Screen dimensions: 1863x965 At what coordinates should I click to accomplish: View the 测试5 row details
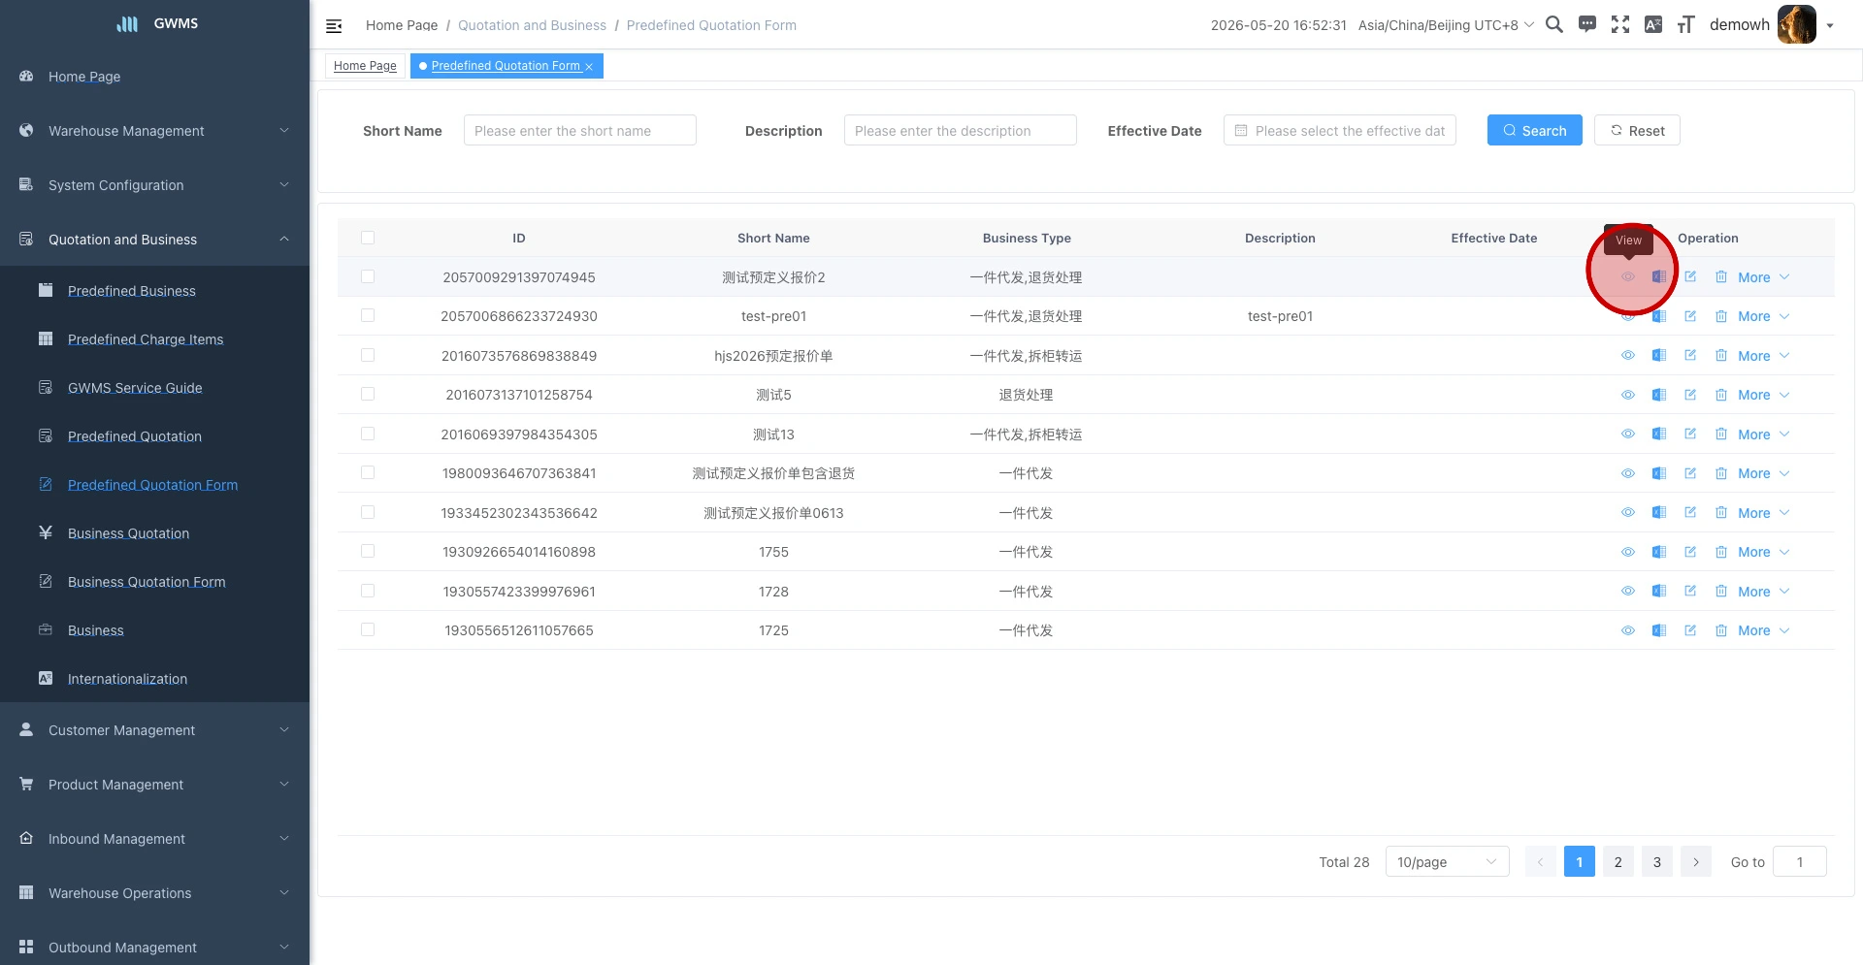pos(1628,395)
